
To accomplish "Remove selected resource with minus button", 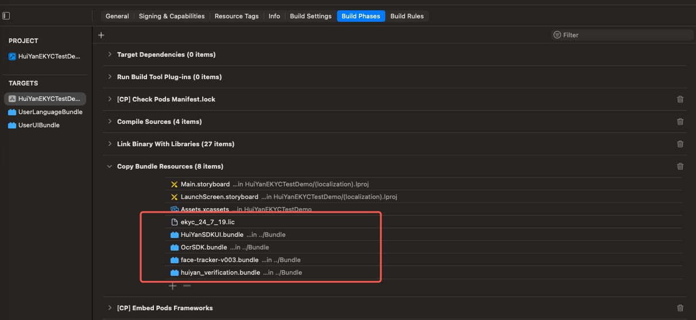I will pyautogui.click(x=186, y=285).
